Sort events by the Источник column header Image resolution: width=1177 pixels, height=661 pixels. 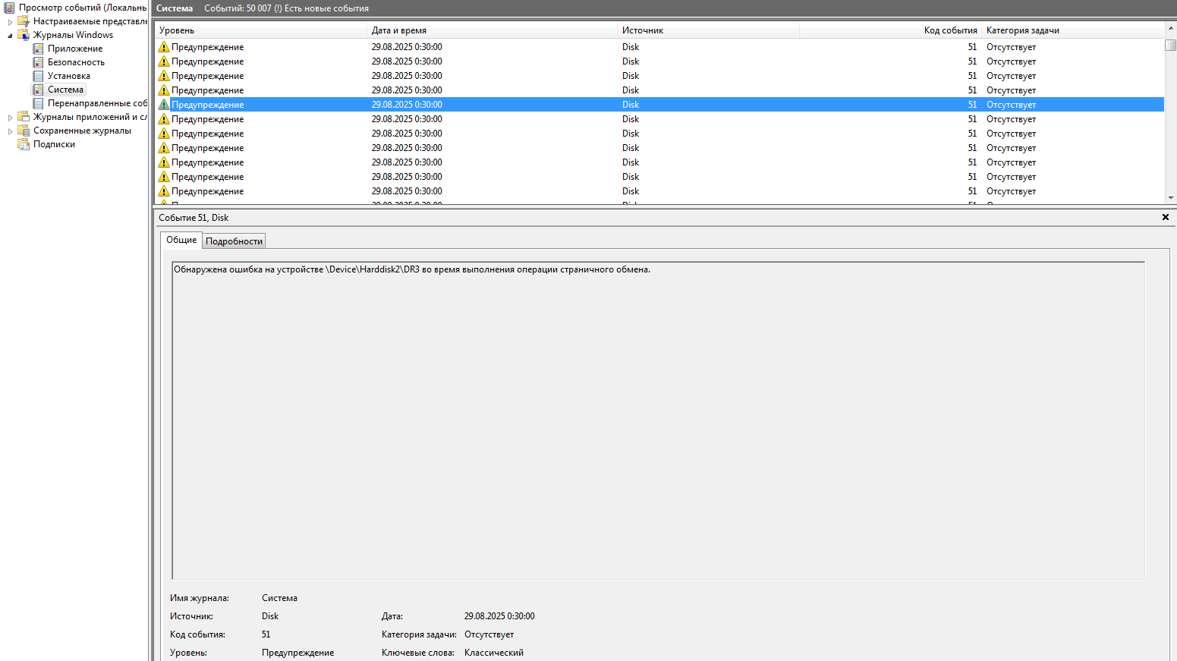click(709, 30)
